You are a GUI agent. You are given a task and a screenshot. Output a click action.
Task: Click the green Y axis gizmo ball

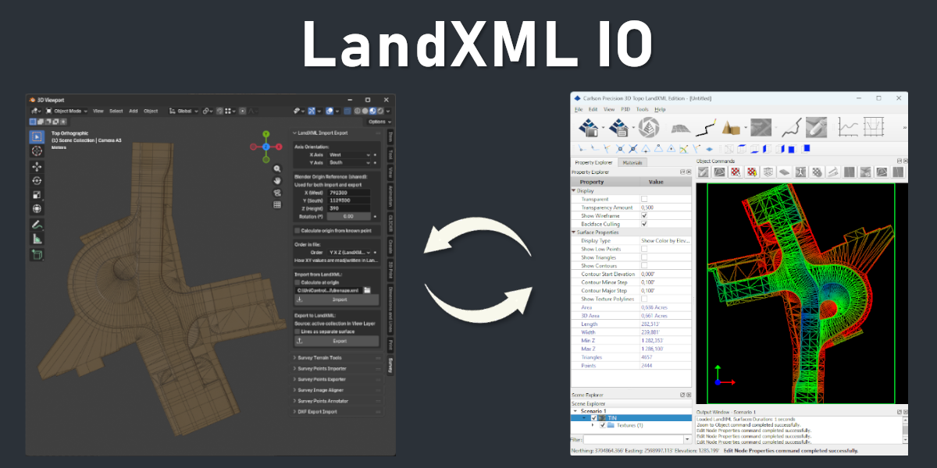266,134
